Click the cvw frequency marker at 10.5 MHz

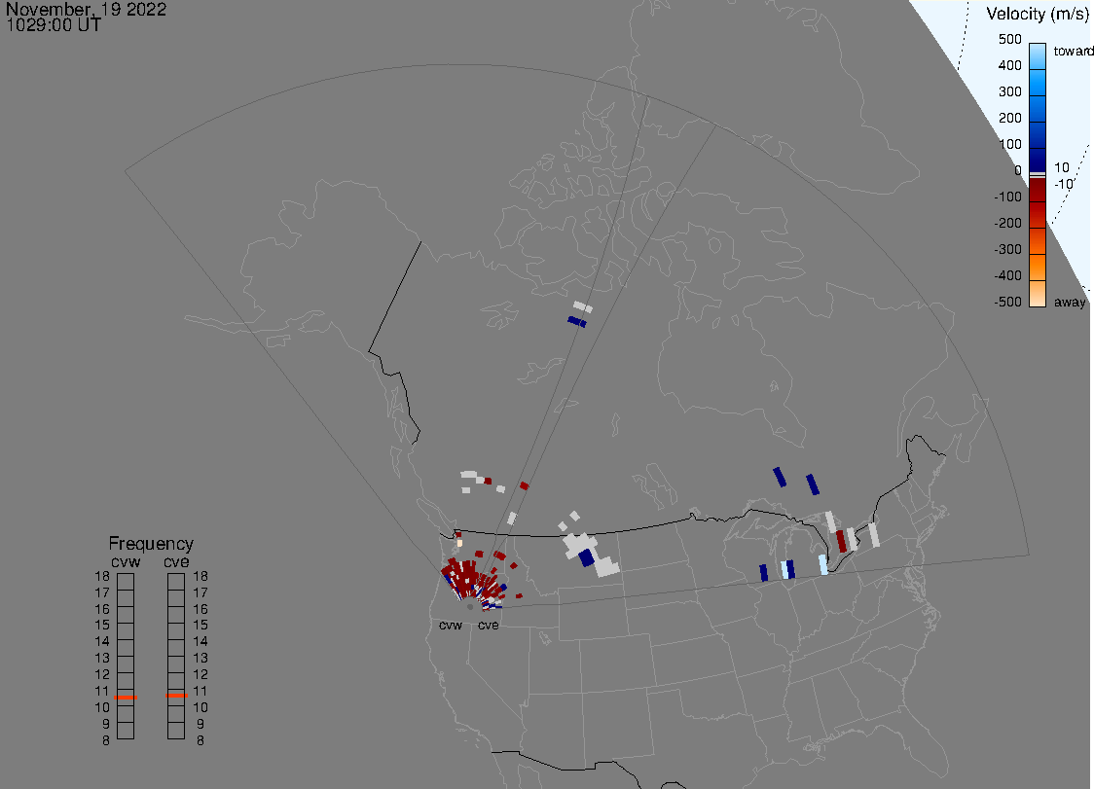pos(126,698)
